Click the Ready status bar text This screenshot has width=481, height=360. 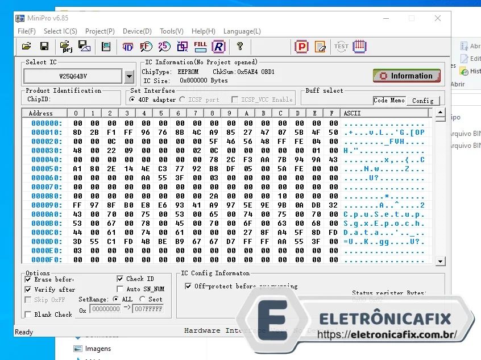coord(24,332)
